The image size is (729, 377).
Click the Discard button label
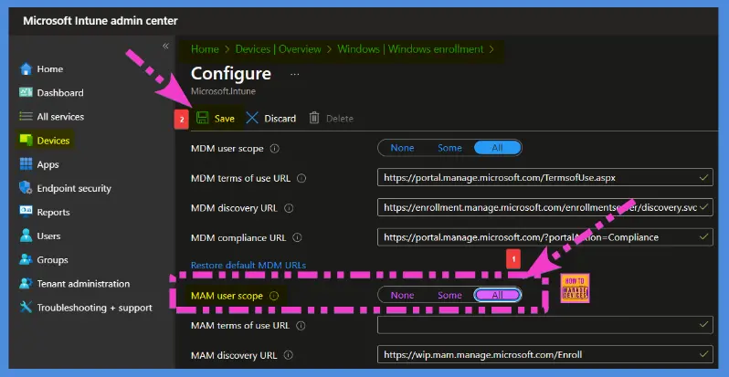[x=280, y=119]
